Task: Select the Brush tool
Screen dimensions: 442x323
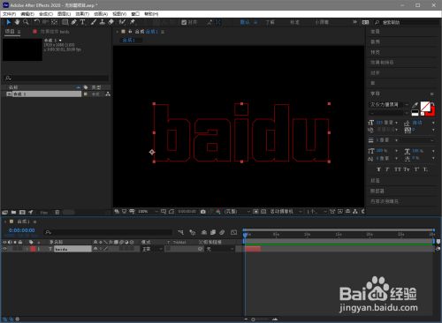Action: click(x=94, y=22)
